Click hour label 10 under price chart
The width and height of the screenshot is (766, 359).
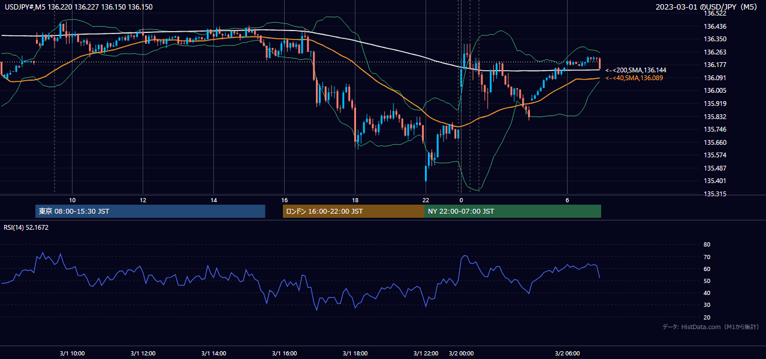[x=72, y=200]
